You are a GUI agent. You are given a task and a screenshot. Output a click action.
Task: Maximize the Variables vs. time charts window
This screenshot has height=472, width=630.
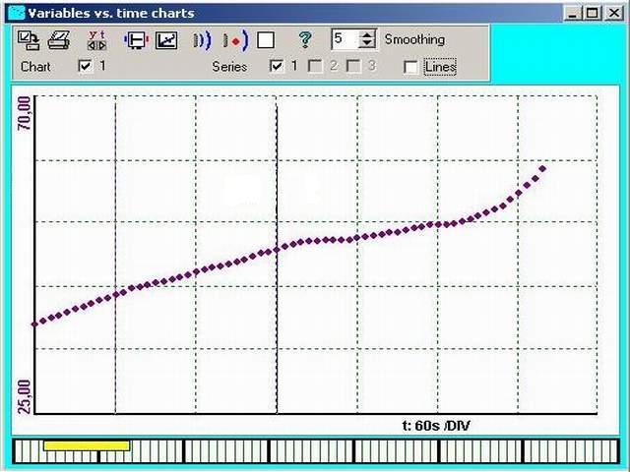coord(593,13)
